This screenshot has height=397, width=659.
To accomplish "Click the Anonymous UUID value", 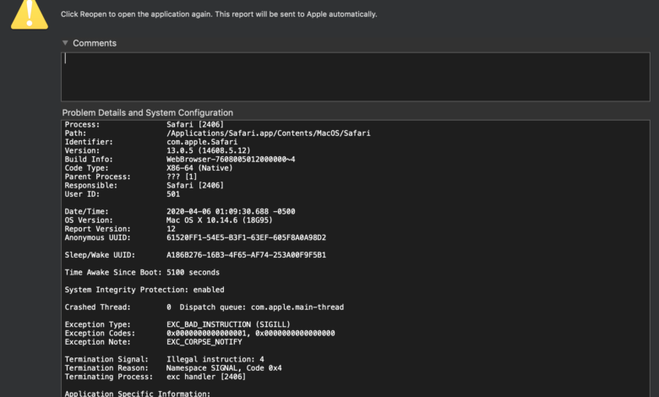I will (x=246, y=237).
